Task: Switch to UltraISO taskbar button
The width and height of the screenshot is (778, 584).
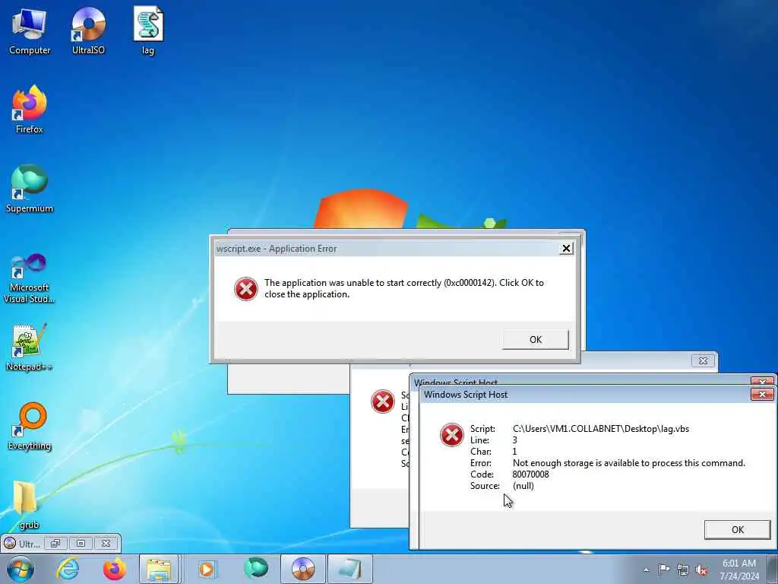Action: pyautogui.click(x=303, y=569)
